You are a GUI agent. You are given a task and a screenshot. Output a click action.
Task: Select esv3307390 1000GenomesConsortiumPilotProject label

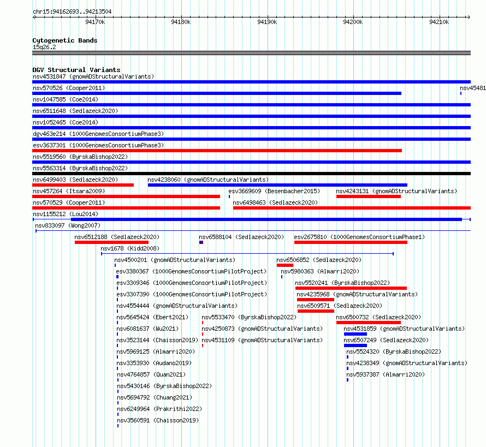(x=192, y=294)
